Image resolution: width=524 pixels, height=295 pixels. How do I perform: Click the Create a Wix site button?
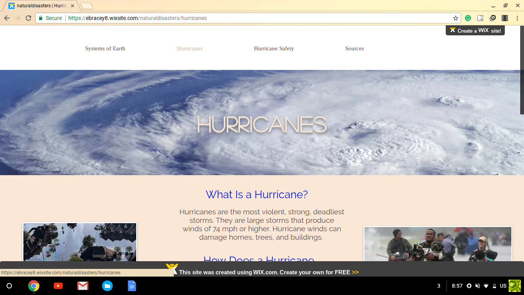pyautogui.click(x=475, y=31)
